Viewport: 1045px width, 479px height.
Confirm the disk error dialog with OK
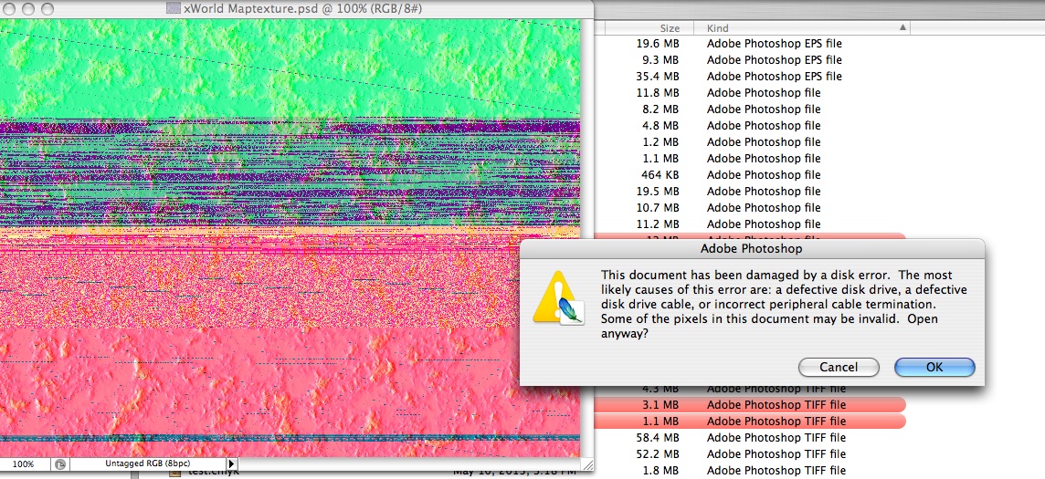(x=934, y=367)
